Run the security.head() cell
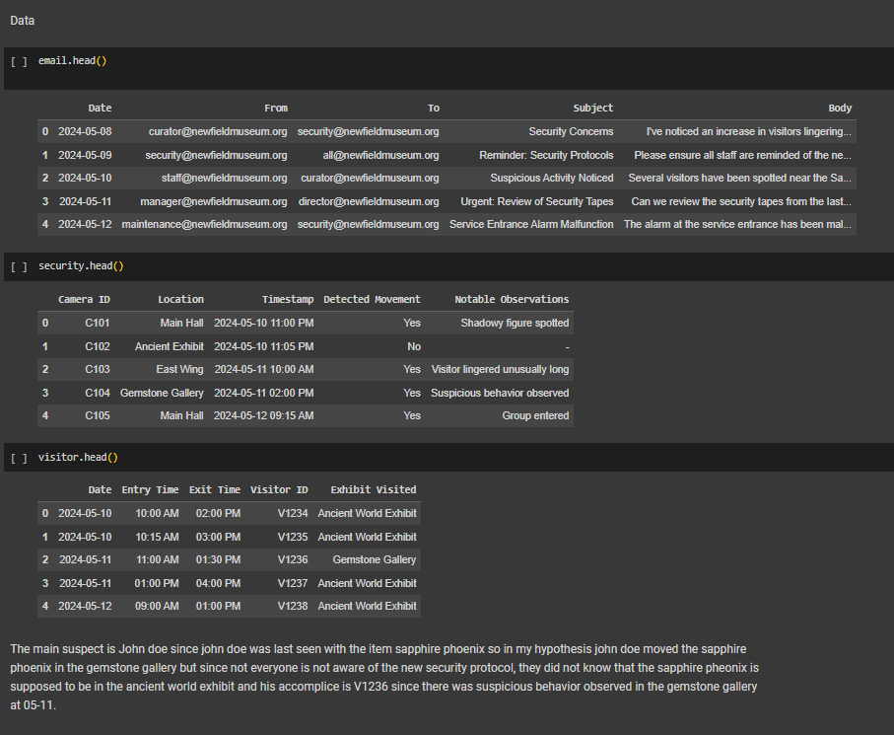Image resolution: width=894 pixels, height=735 pixels. [19, 266]
